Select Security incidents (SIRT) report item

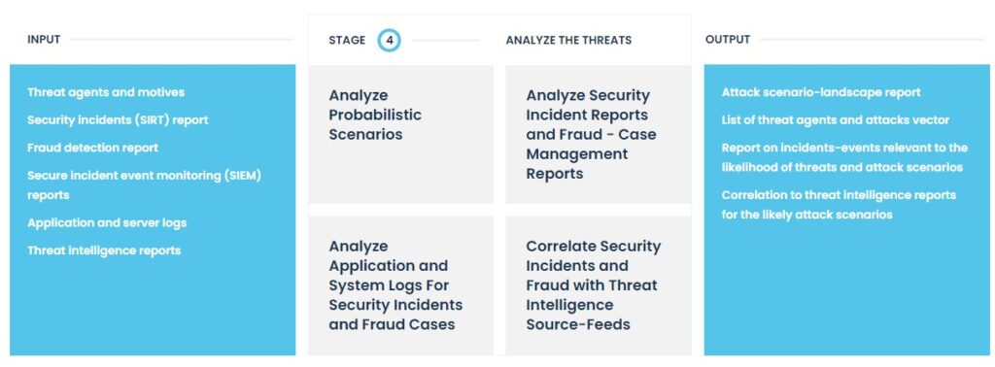pyautogui.click(x=118, y=119)
